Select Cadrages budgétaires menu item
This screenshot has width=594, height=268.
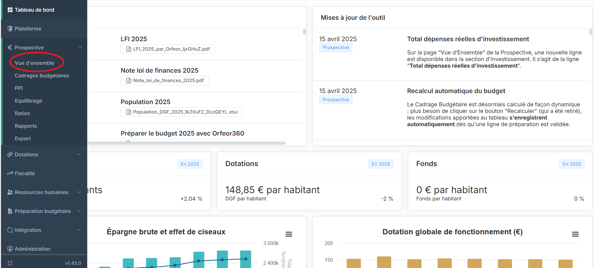pos(42,75)
